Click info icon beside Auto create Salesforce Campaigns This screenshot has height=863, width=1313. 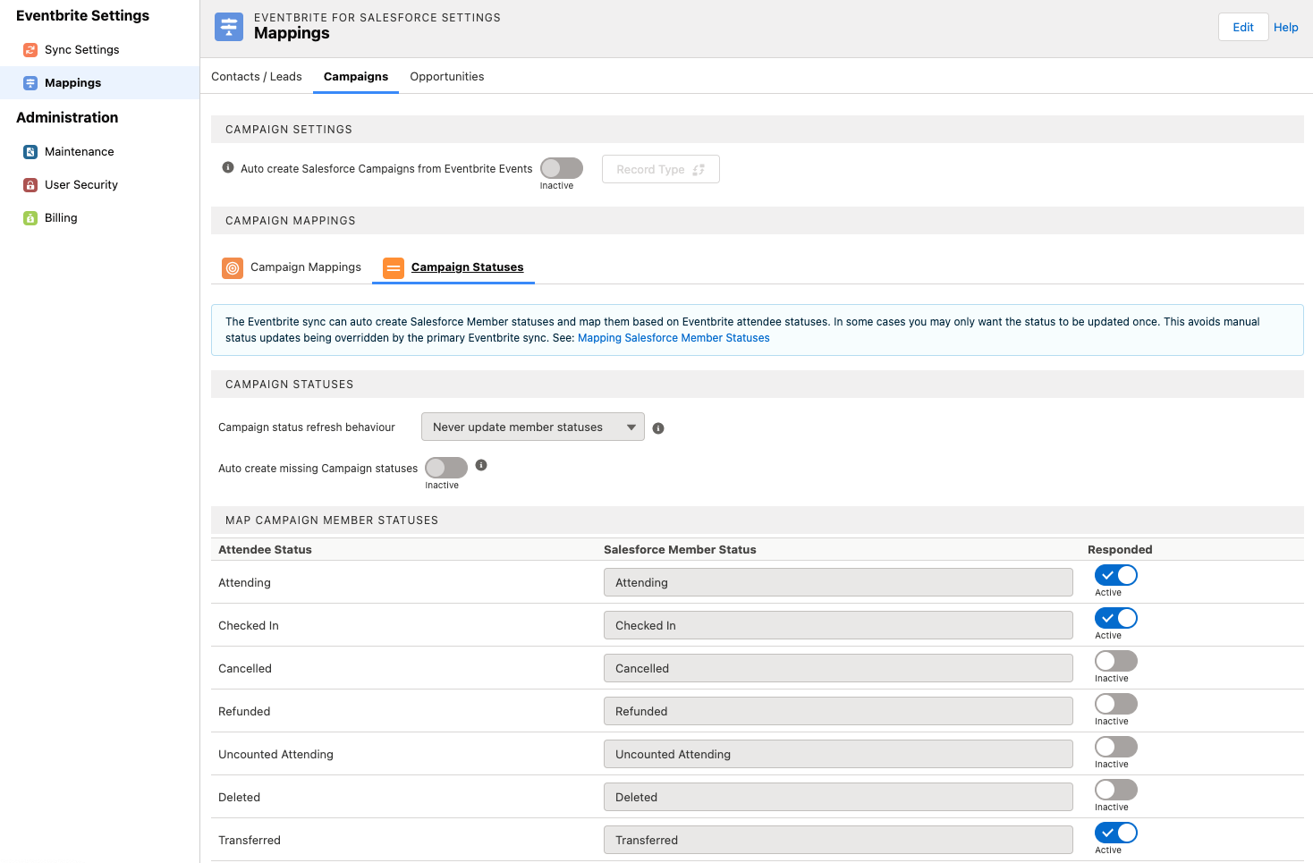(228, 167)
